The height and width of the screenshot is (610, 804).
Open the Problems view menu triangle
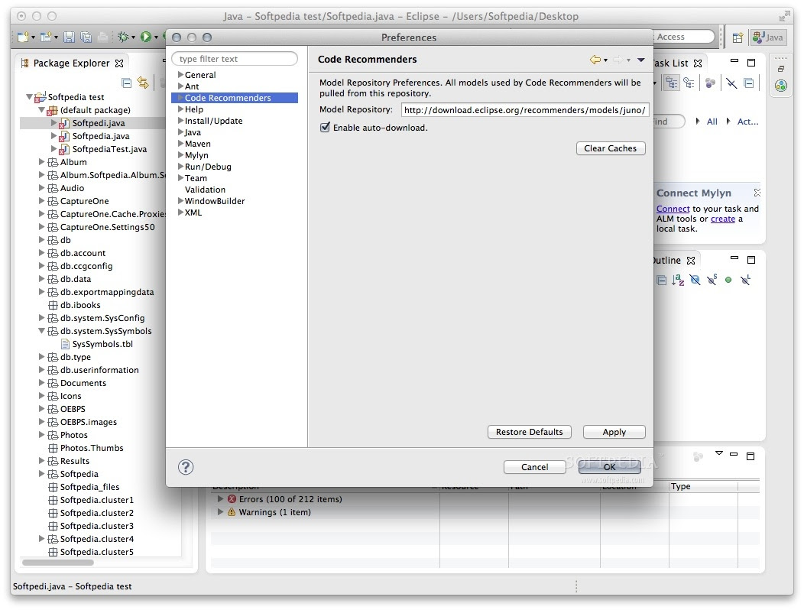(x=719, y=453)
